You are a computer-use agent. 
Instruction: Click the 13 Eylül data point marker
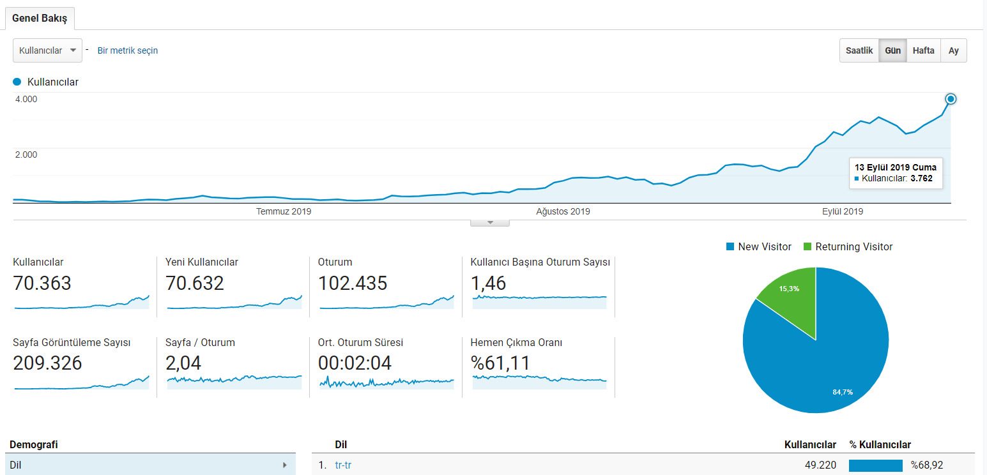point(951,98)
